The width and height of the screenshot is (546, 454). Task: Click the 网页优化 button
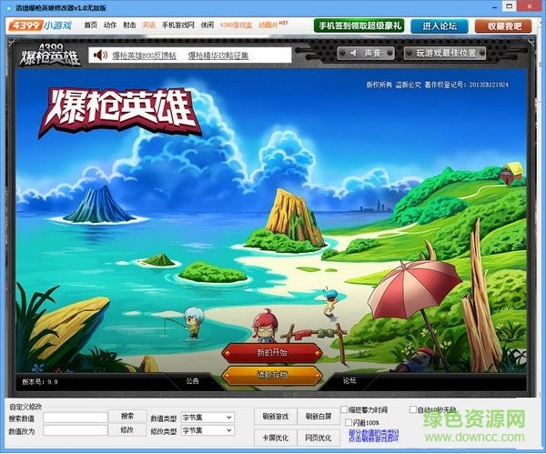pos(318,438)
